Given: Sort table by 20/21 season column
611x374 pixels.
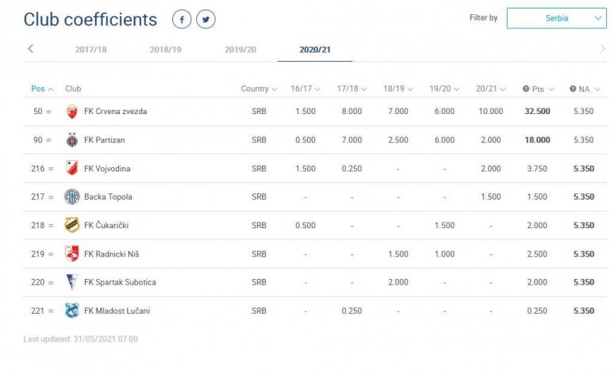Looking at the screenshot, I should point(490,89).
